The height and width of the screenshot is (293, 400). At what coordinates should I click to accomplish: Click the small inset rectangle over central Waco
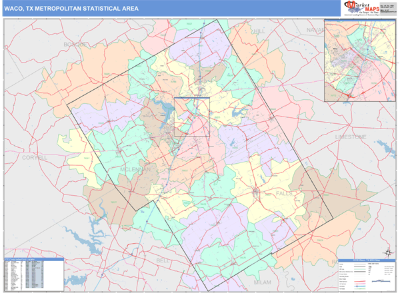[191, 118]
